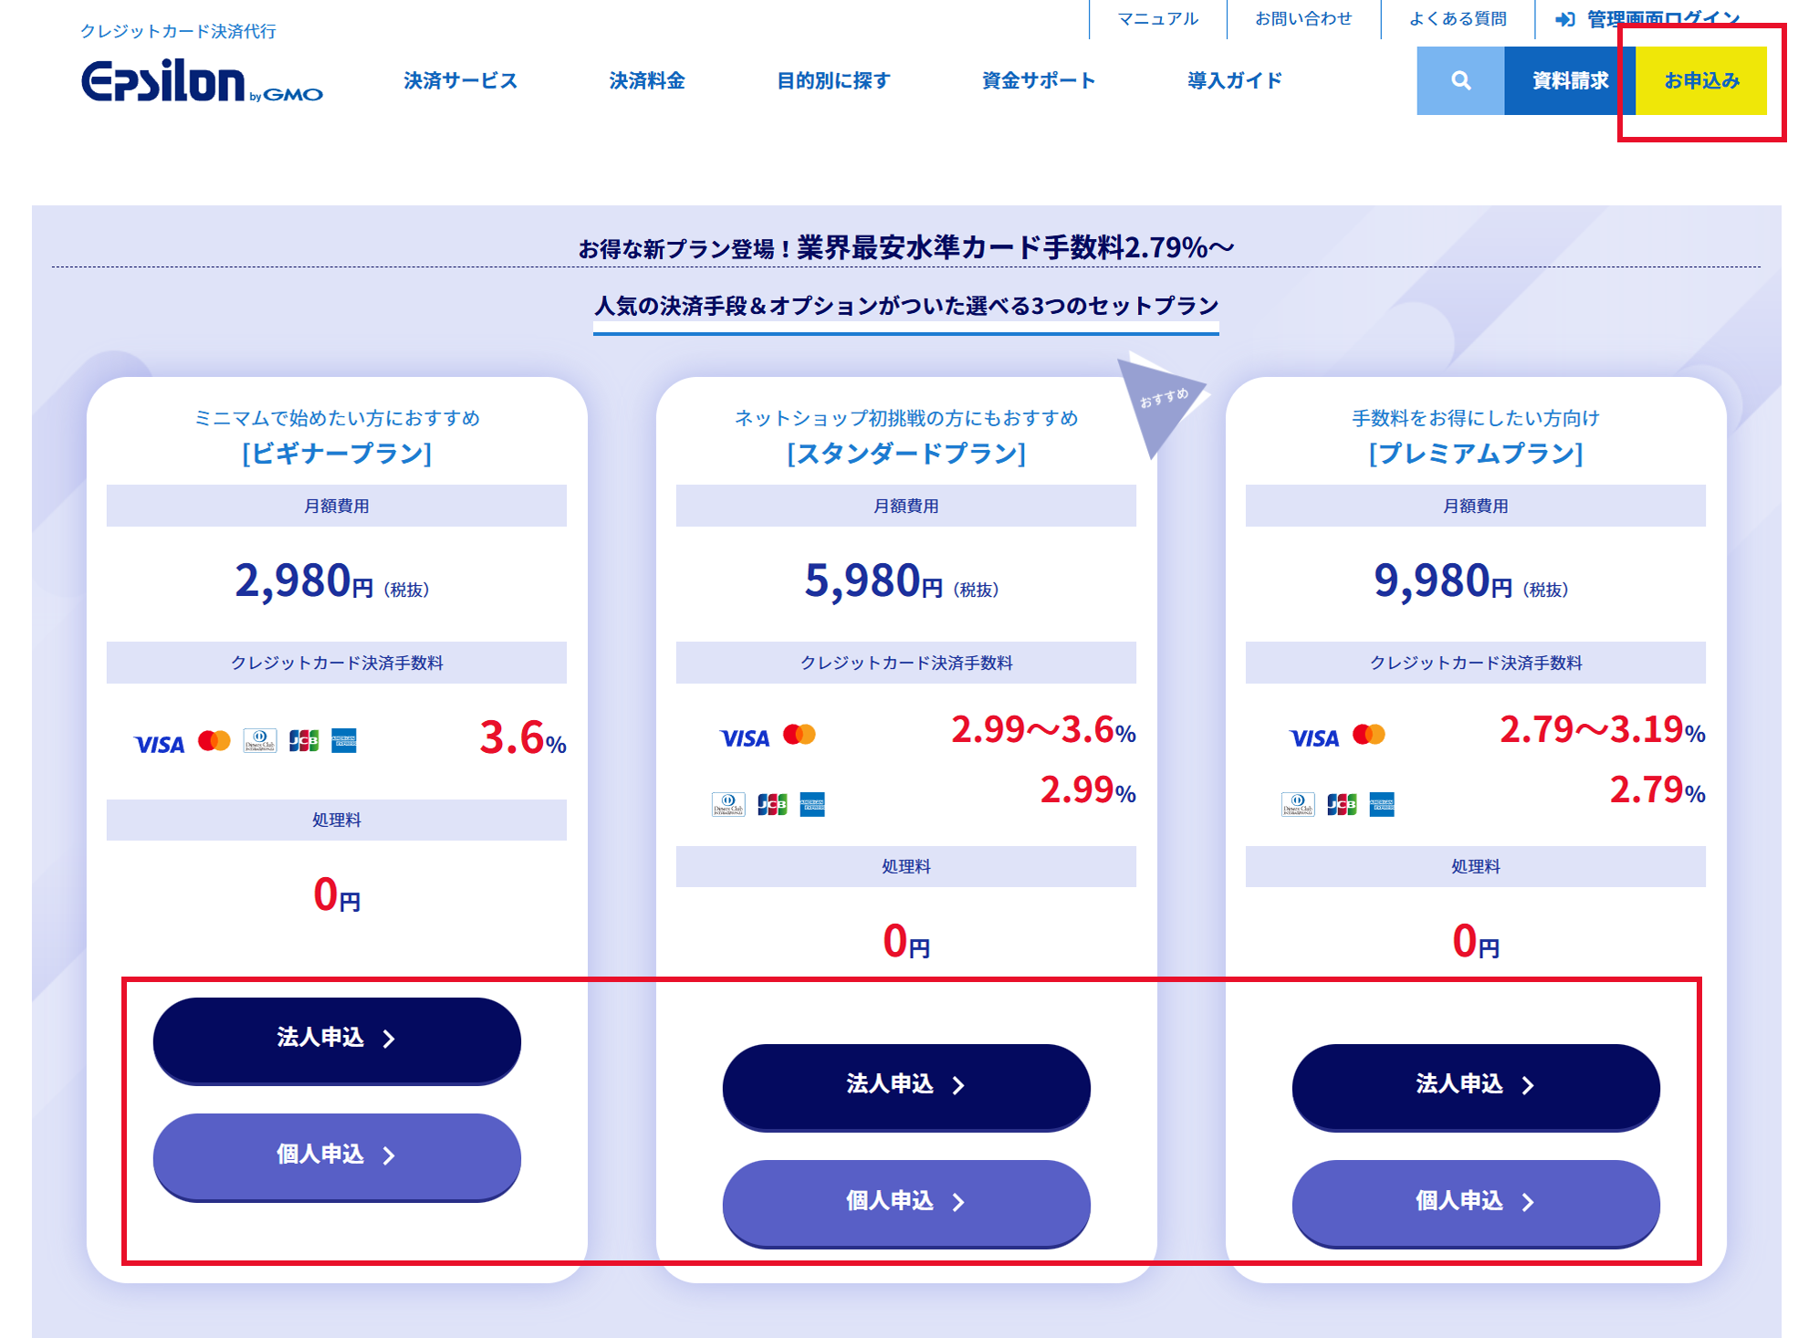Open the 目的別に探す navigation item
The width and height of the screenshot is (1819, 1338).
tap(833, 80)
